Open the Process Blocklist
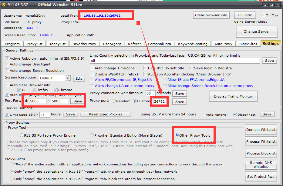 point(261,153)
